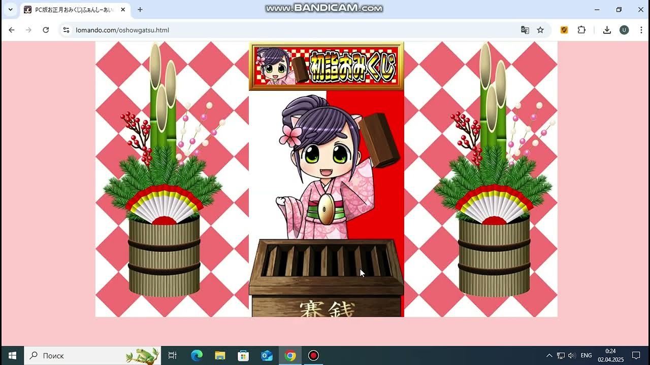Open the Chrome profile avatar

tap(624, 30)
